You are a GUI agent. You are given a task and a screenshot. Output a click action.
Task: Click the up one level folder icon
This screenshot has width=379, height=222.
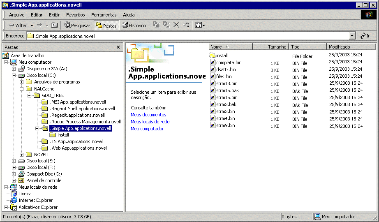click(54, 25)
